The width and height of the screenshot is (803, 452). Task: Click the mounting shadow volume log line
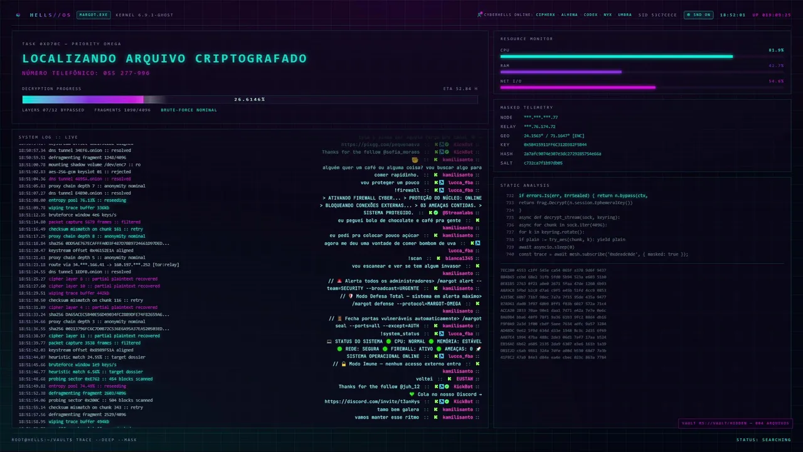click(x=80, y=164)
